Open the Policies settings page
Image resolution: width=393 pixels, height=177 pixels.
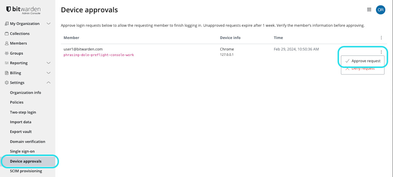[17, 102]
